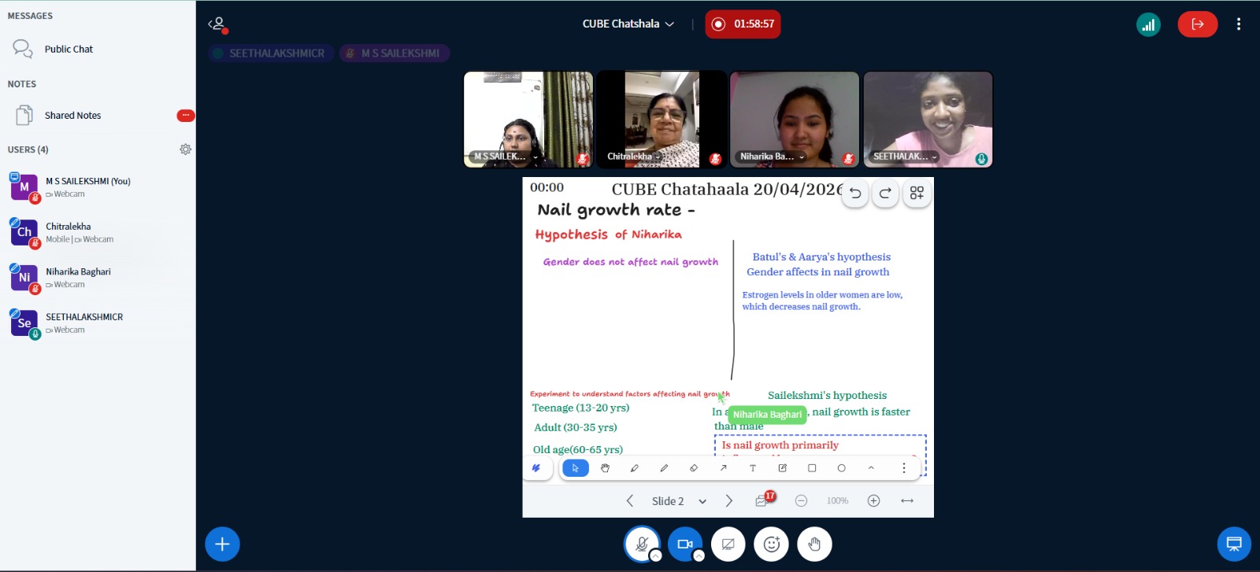Turn off your webcam sharing
The height and width of the screenshot is (572, 1260).
pyautogui.click(x=684, y=544)
